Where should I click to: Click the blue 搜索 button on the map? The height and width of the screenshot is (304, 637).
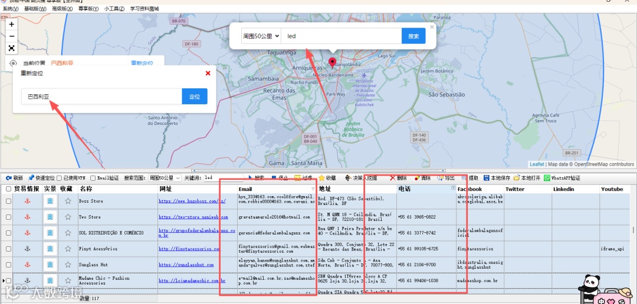click(x=413, y=36)
